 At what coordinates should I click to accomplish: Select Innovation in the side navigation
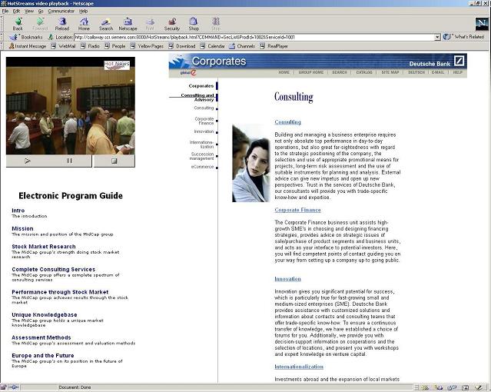pos(204,131)
